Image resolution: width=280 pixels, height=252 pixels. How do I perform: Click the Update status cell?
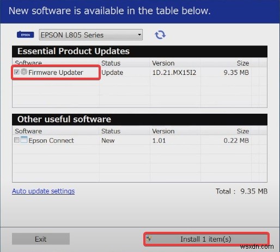point(112,73)
